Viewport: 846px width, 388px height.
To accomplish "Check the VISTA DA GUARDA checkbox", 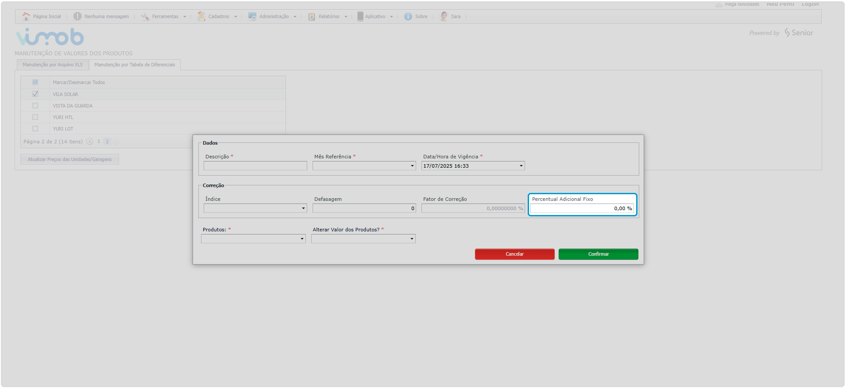I will [x=35, y=106].
